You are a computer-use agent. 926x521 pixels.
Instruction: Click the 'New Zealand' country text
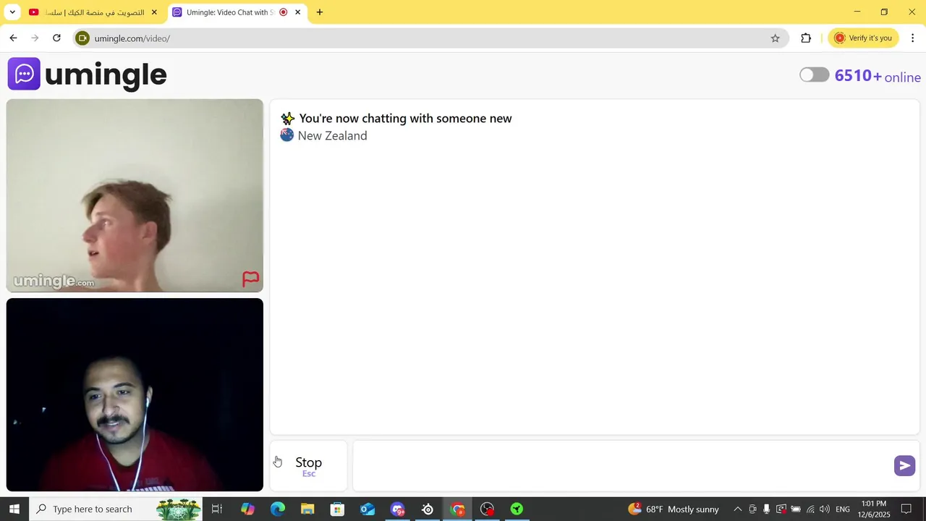click(332, 136)
